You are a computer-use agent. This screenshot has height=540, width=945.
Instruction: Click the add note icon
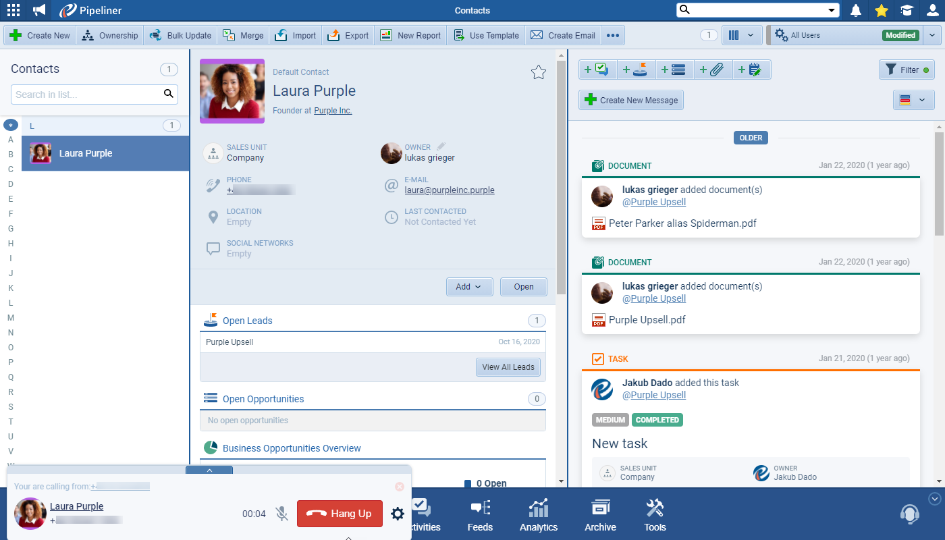click(751, 70)
